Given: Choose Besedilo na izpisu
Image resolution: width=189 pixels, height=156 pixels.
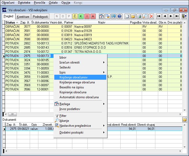Looking at the screenshot, I should coord(80,87).
